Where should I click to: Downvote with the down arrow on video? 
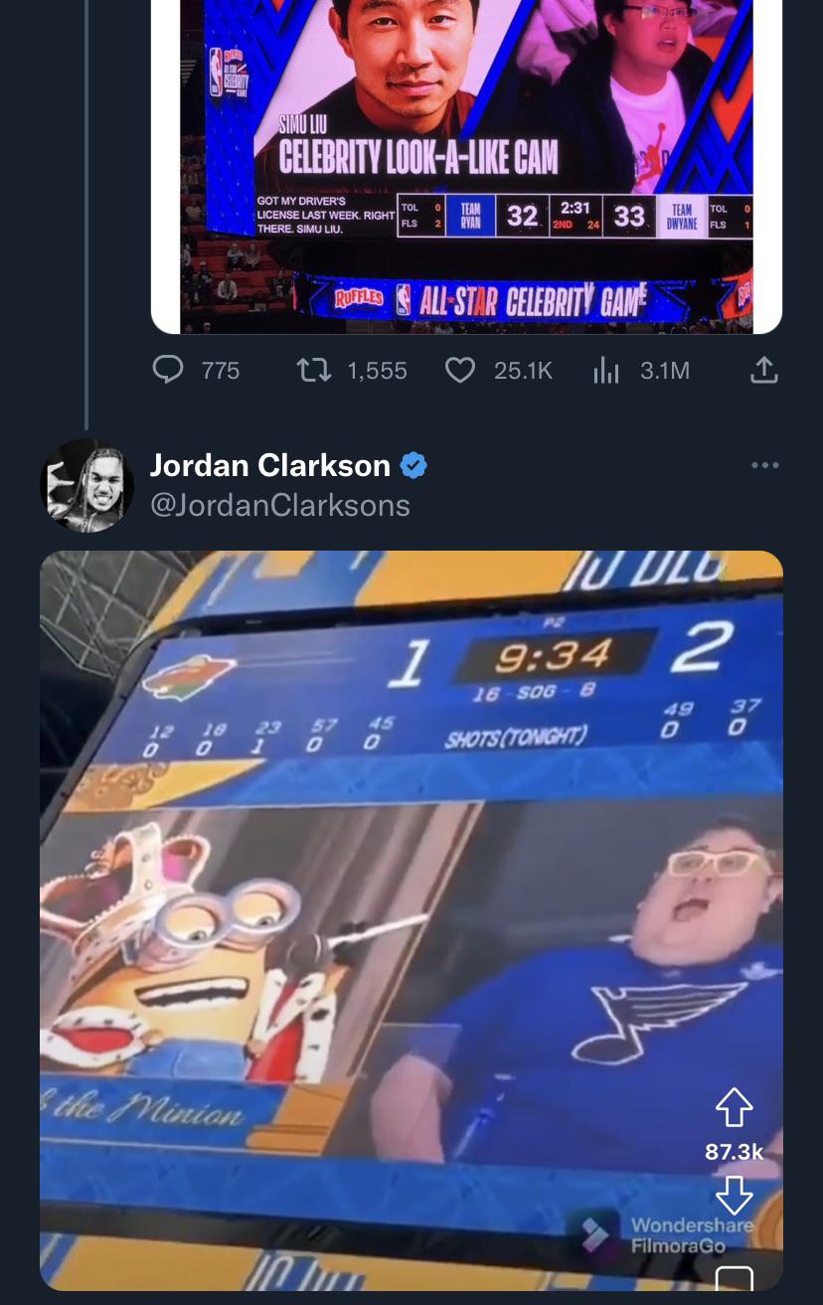[x=734, y=1195]
